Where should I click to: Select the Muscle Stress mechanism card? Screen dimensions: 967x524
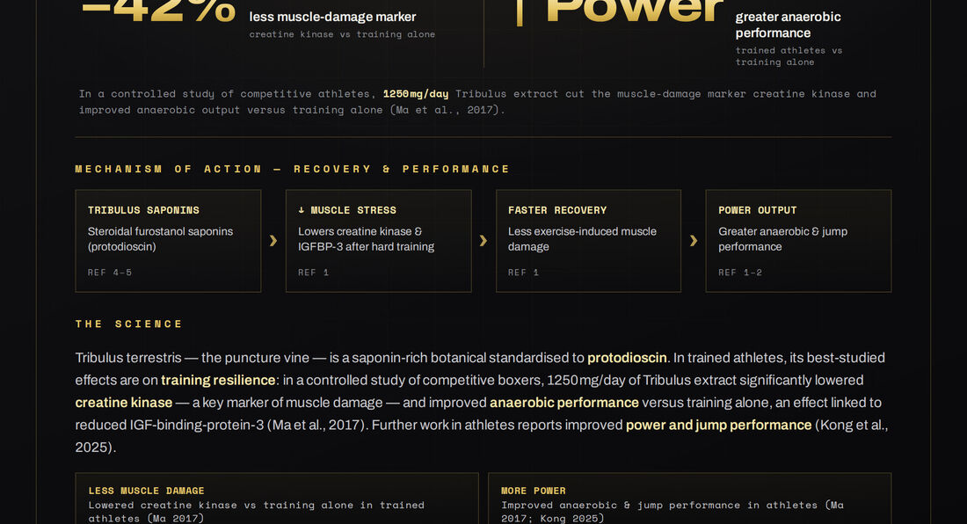pyautogui.click(x=379, y=240)
